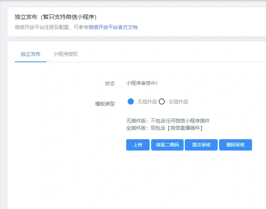Select the 全插件版 radio option
The image size is (266, 209).
(162, 101)
